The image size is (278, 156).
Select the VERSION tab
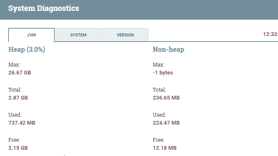[x=125, y=35]
